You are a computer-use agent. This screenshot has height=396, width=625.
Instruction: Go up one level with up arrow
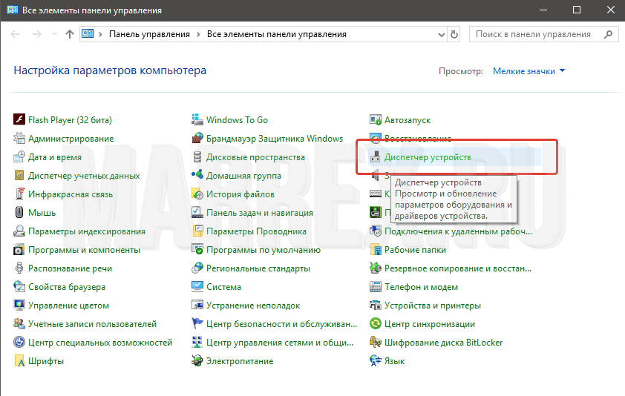70,34
